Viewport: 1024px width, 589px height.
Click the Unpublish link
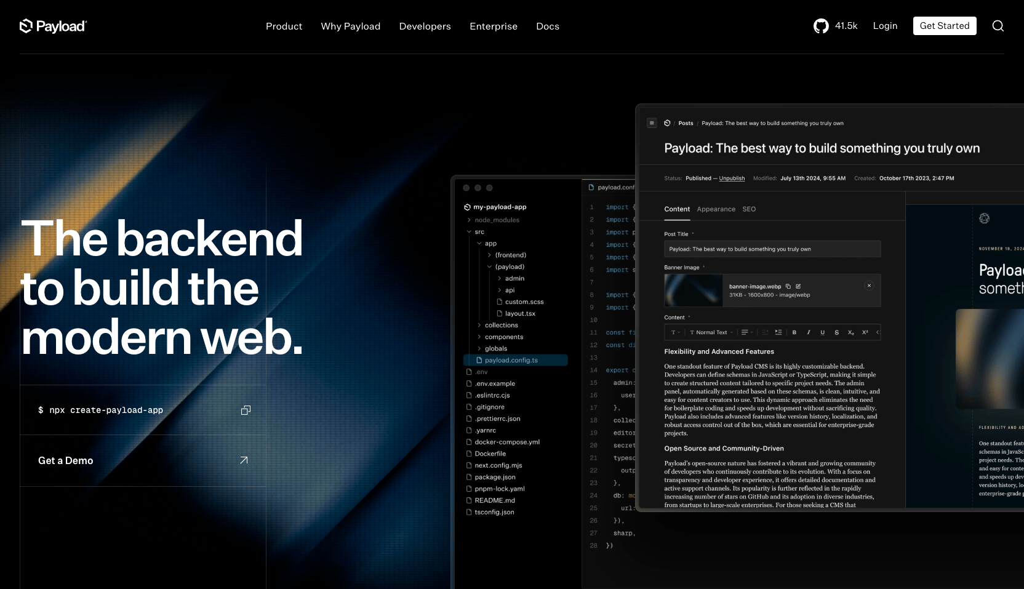tap(732, 178)
